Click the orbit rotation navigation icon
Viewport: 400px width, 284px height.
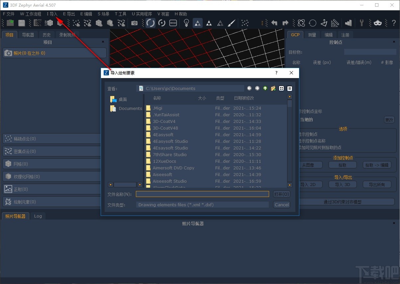tap(150, 23)
